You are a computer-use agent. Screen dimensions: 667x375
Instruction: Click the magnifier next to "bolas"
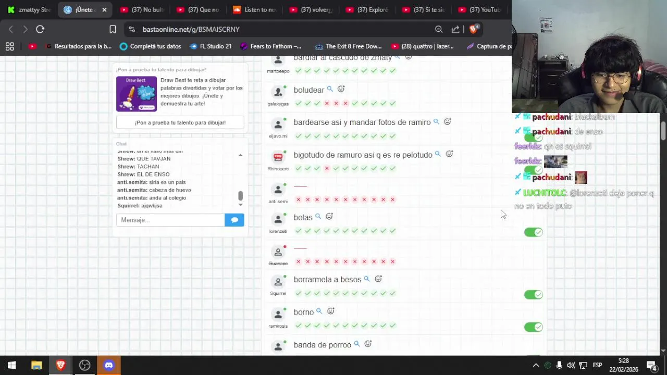point(318,216)
